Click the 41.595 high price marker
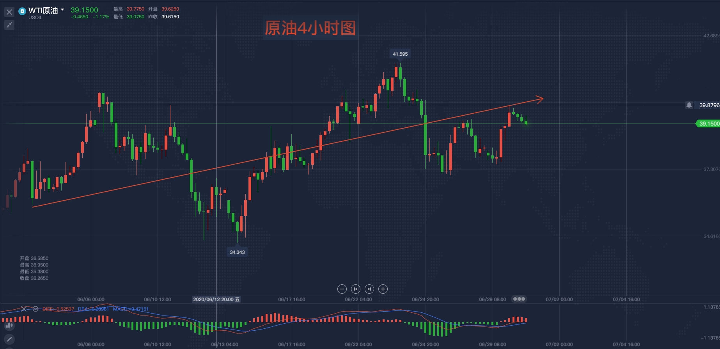Viewport: 720px width, 349px height. pyautogui.click(x=400, y=54)
